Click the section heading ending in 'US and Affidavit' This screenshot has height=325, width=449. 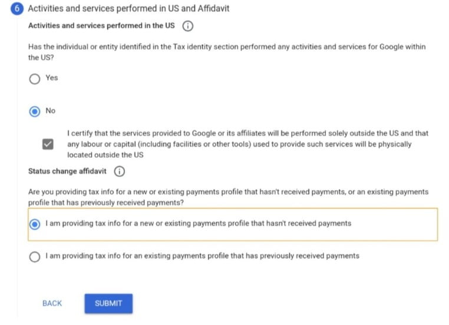click(128, 9)
